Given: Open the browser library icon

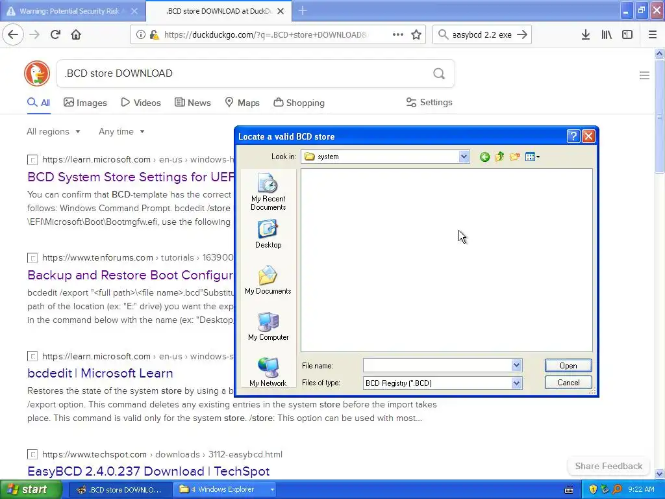Looking at the screenshot, I should pos(607,35).
